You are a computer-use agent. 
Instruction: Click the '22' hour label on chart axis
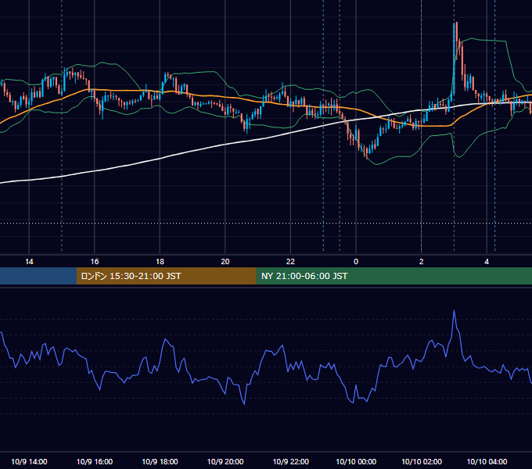pos(290,262)
